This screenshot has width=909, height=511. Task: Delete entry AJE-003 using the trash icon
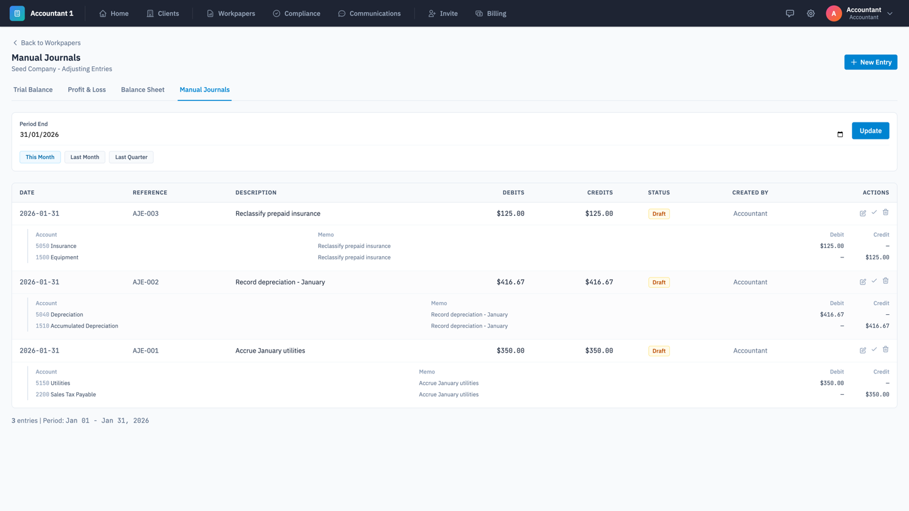pyautogui.click(x=886, y=213)
